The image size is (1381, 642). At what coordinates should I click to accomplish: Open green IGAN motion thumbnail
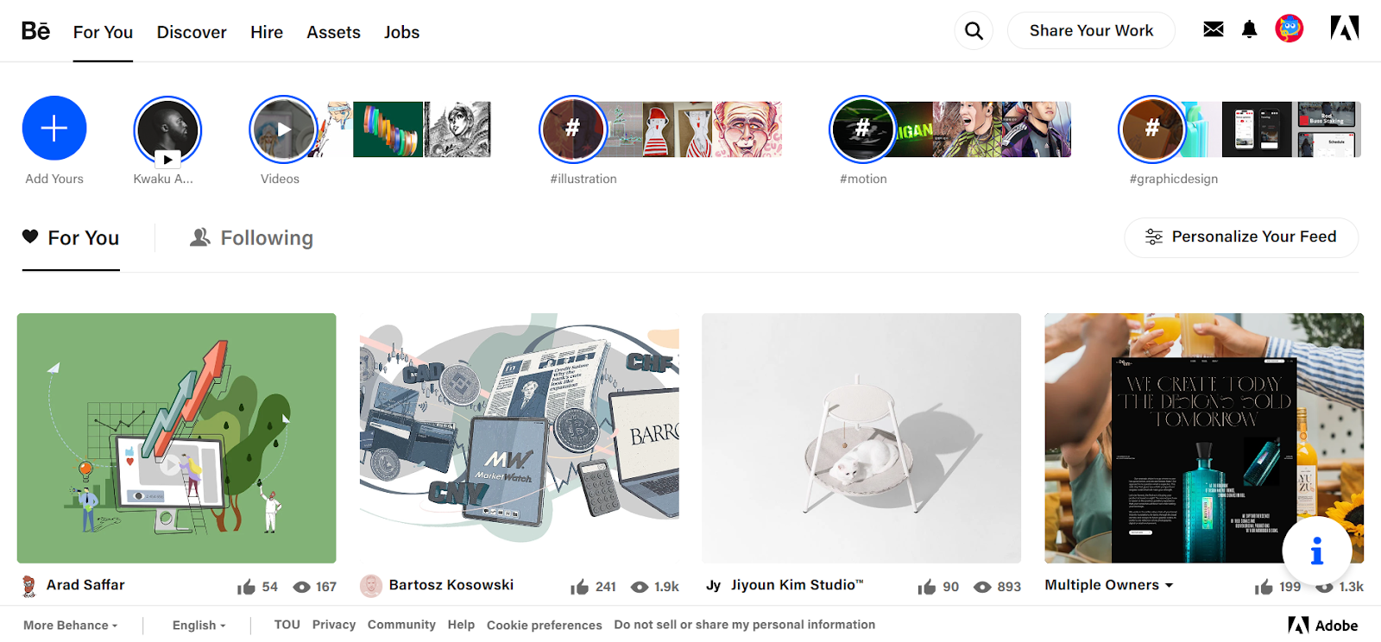[x=915, y=129]
